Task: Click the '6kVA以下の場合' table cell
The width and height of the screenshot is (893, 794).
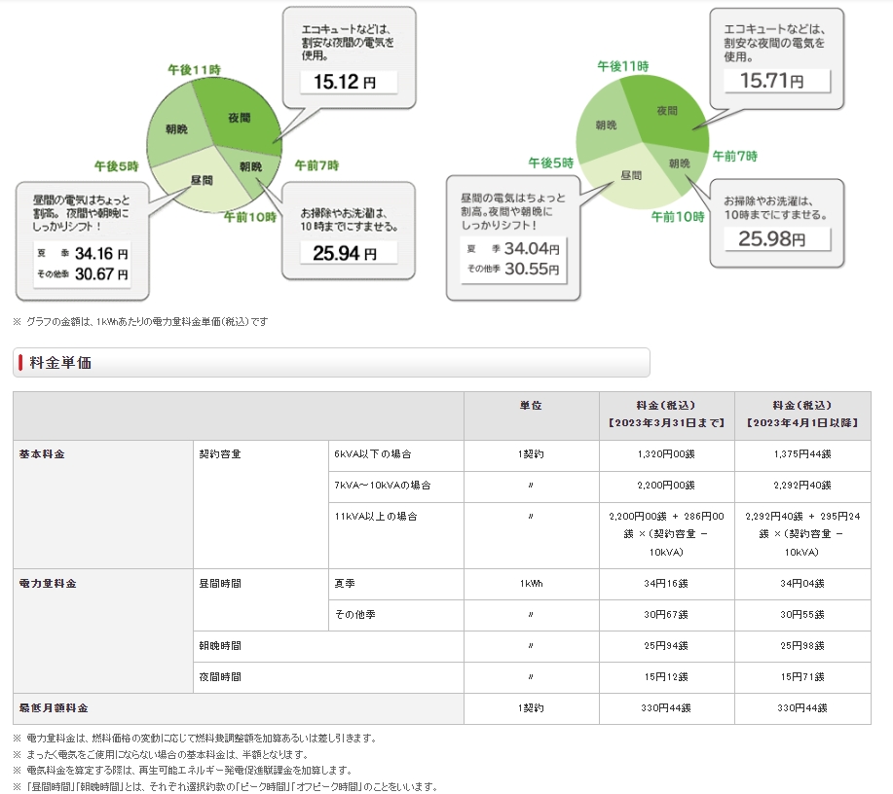Action: point(395,454)
